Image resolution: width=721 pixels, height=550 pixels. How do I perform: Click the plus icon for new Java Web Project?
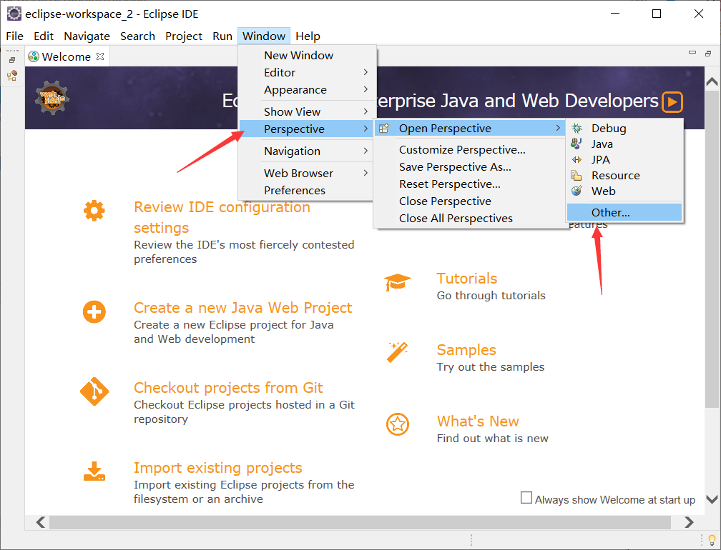click(x=94, y=312)
